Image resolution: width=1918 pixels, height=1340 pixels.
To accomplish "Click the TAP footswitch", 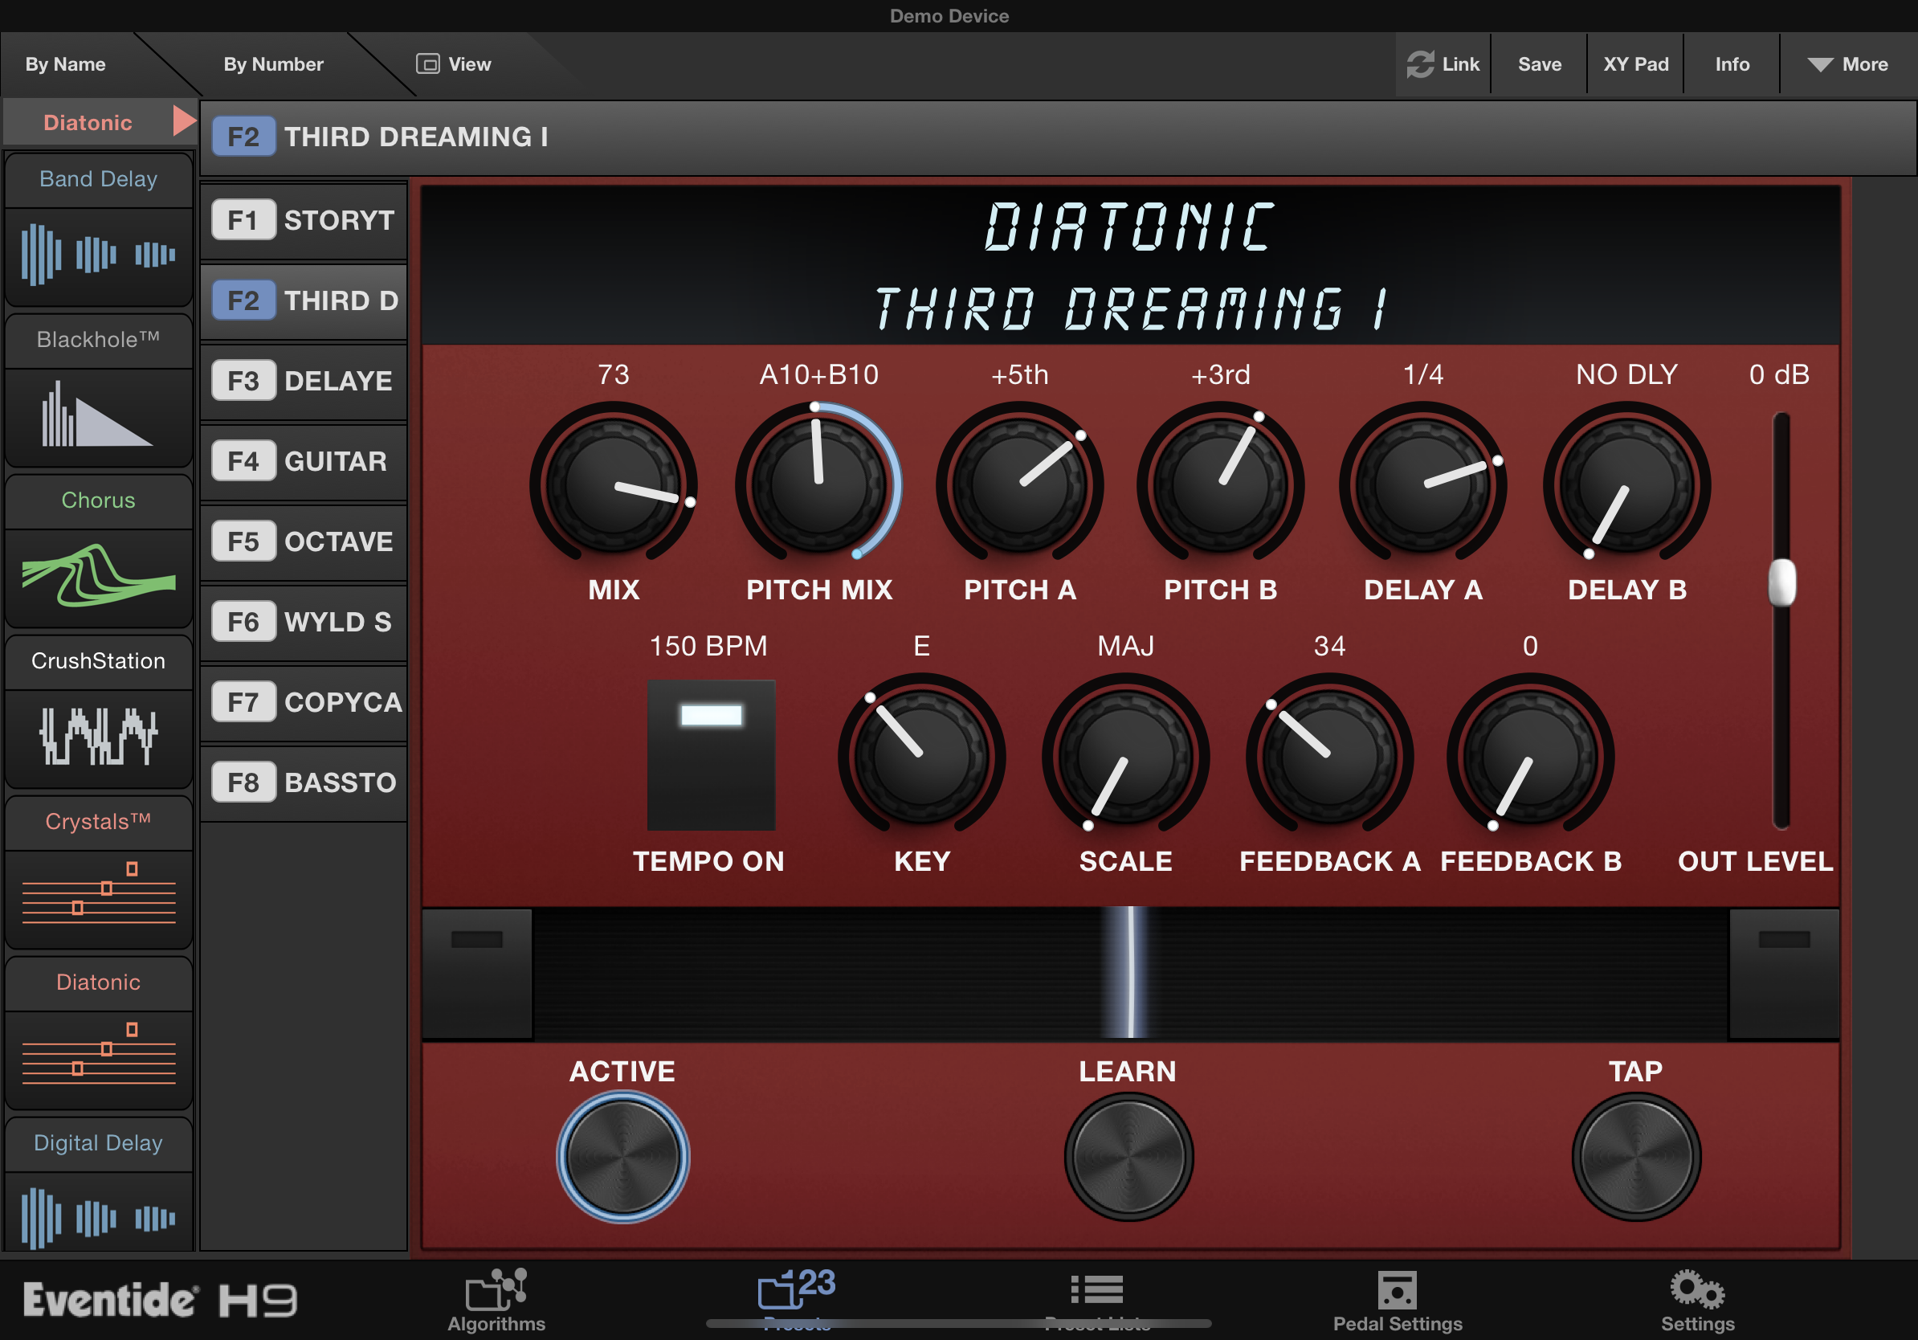I will pos(1635,1157).
